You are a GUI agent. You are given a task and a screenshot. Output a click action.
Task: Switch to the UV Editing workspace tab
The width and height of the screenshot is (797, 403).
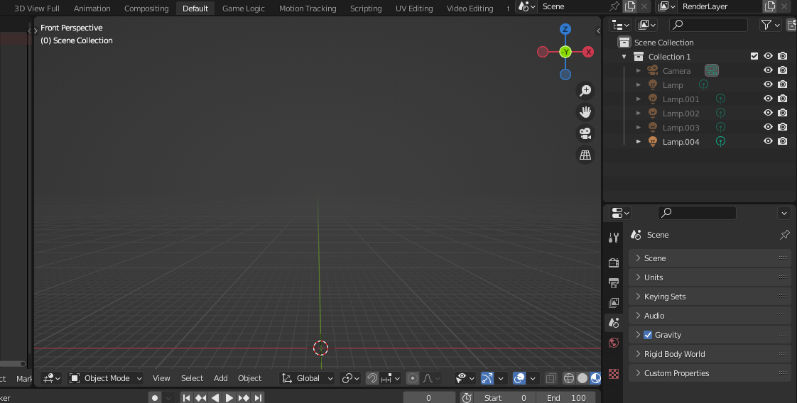414,8
